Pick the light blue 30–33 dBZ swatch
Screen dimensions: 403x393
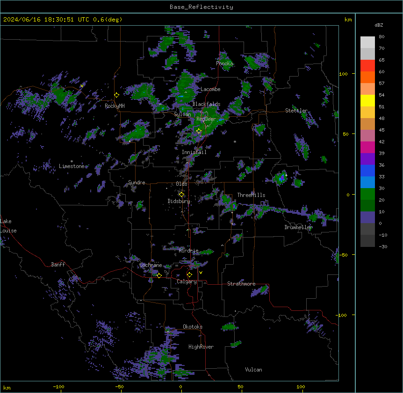click(x=367, y=182)
